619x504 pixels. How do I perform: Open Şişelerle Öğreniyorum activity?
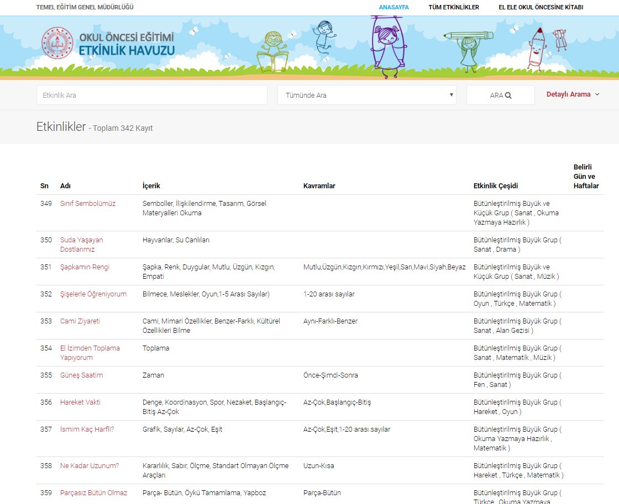tap(93, 294)
